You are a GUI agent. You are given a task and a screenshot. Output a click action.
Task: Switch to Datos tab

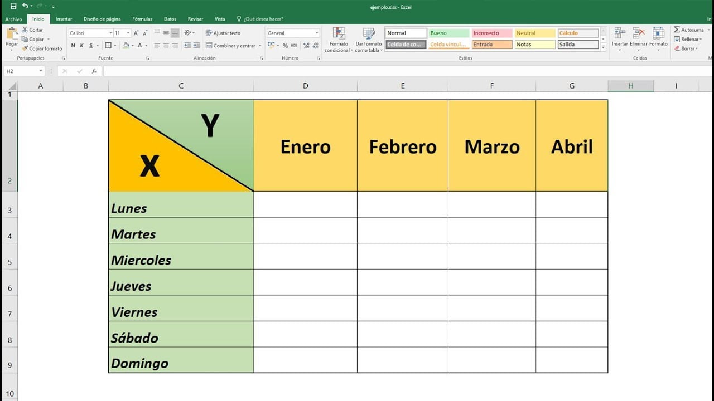point(170,19)
